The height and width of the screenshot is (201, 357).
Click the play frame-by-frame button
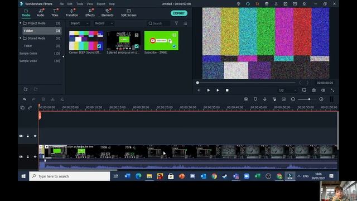tap(208, 90)
